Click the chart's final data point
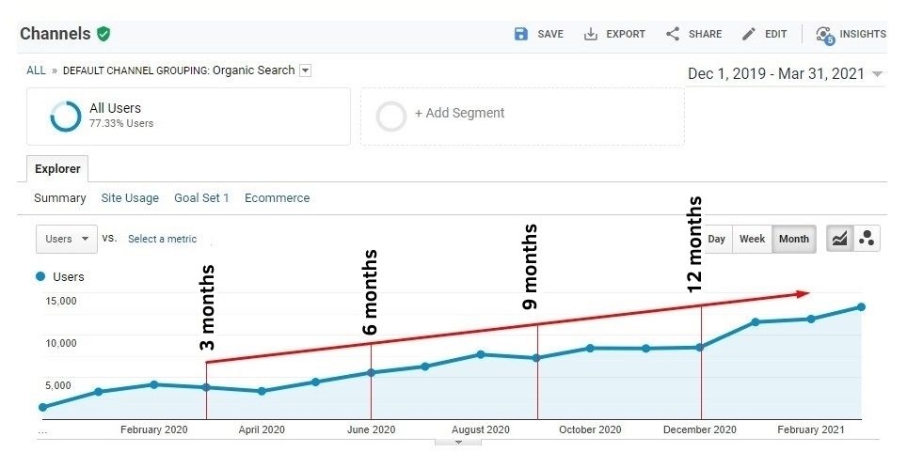 click(861, 307)
